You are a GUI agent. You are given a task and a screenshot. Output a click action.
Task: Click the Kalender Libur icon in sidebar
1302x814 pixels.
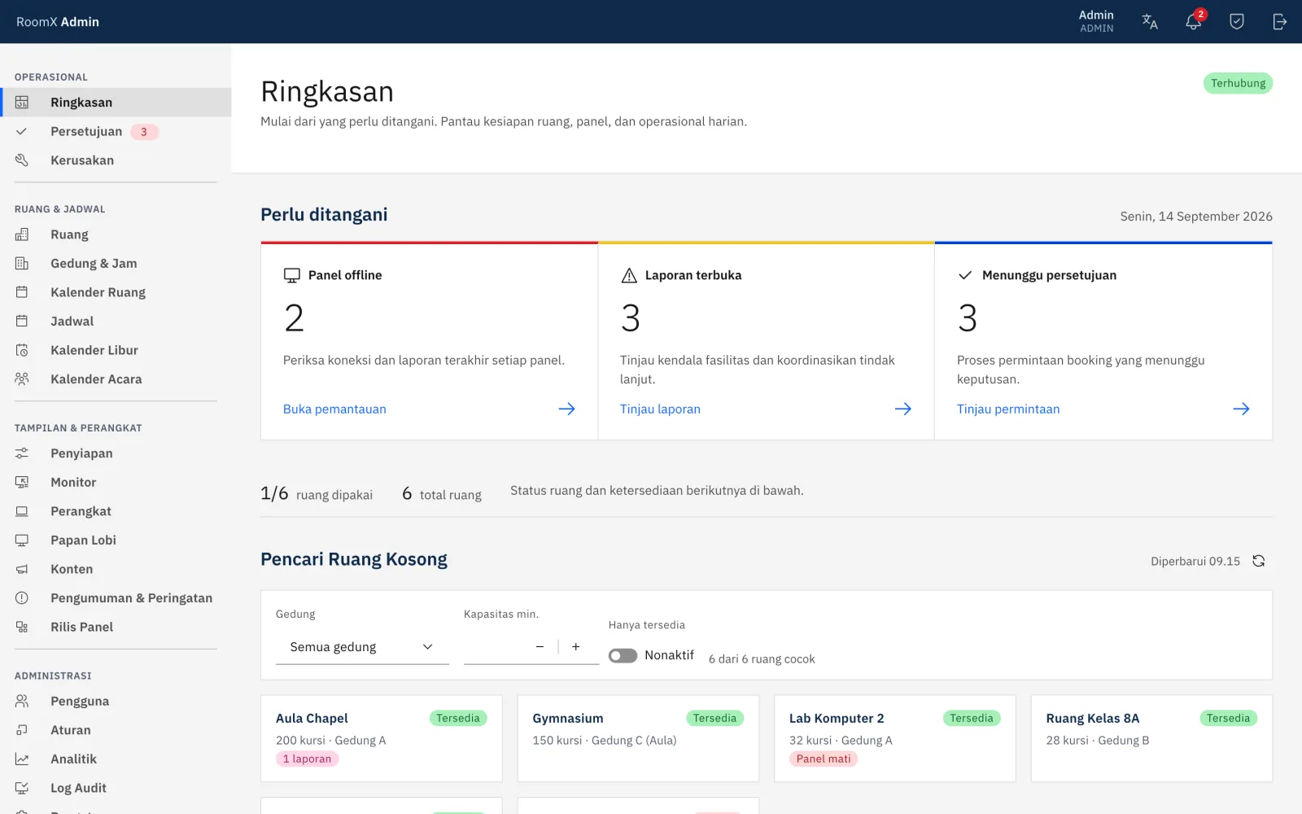point(22,350)
